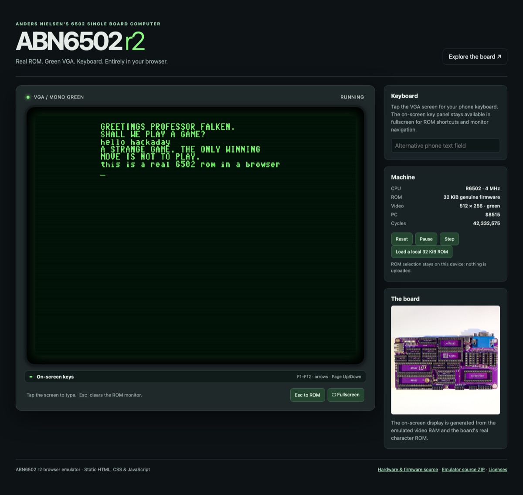Click the Cycles value 42,332,575

[486, 223]
